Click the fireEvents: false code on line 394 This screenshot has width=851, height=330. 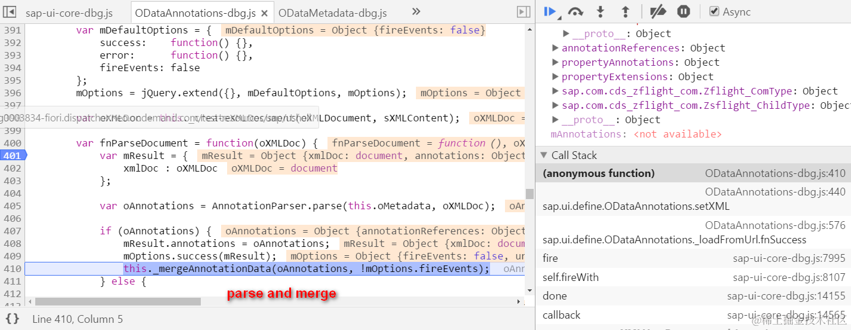coord(149,68)
